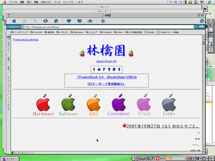Click the 147583 visitor counter image

tap(106, 70)
